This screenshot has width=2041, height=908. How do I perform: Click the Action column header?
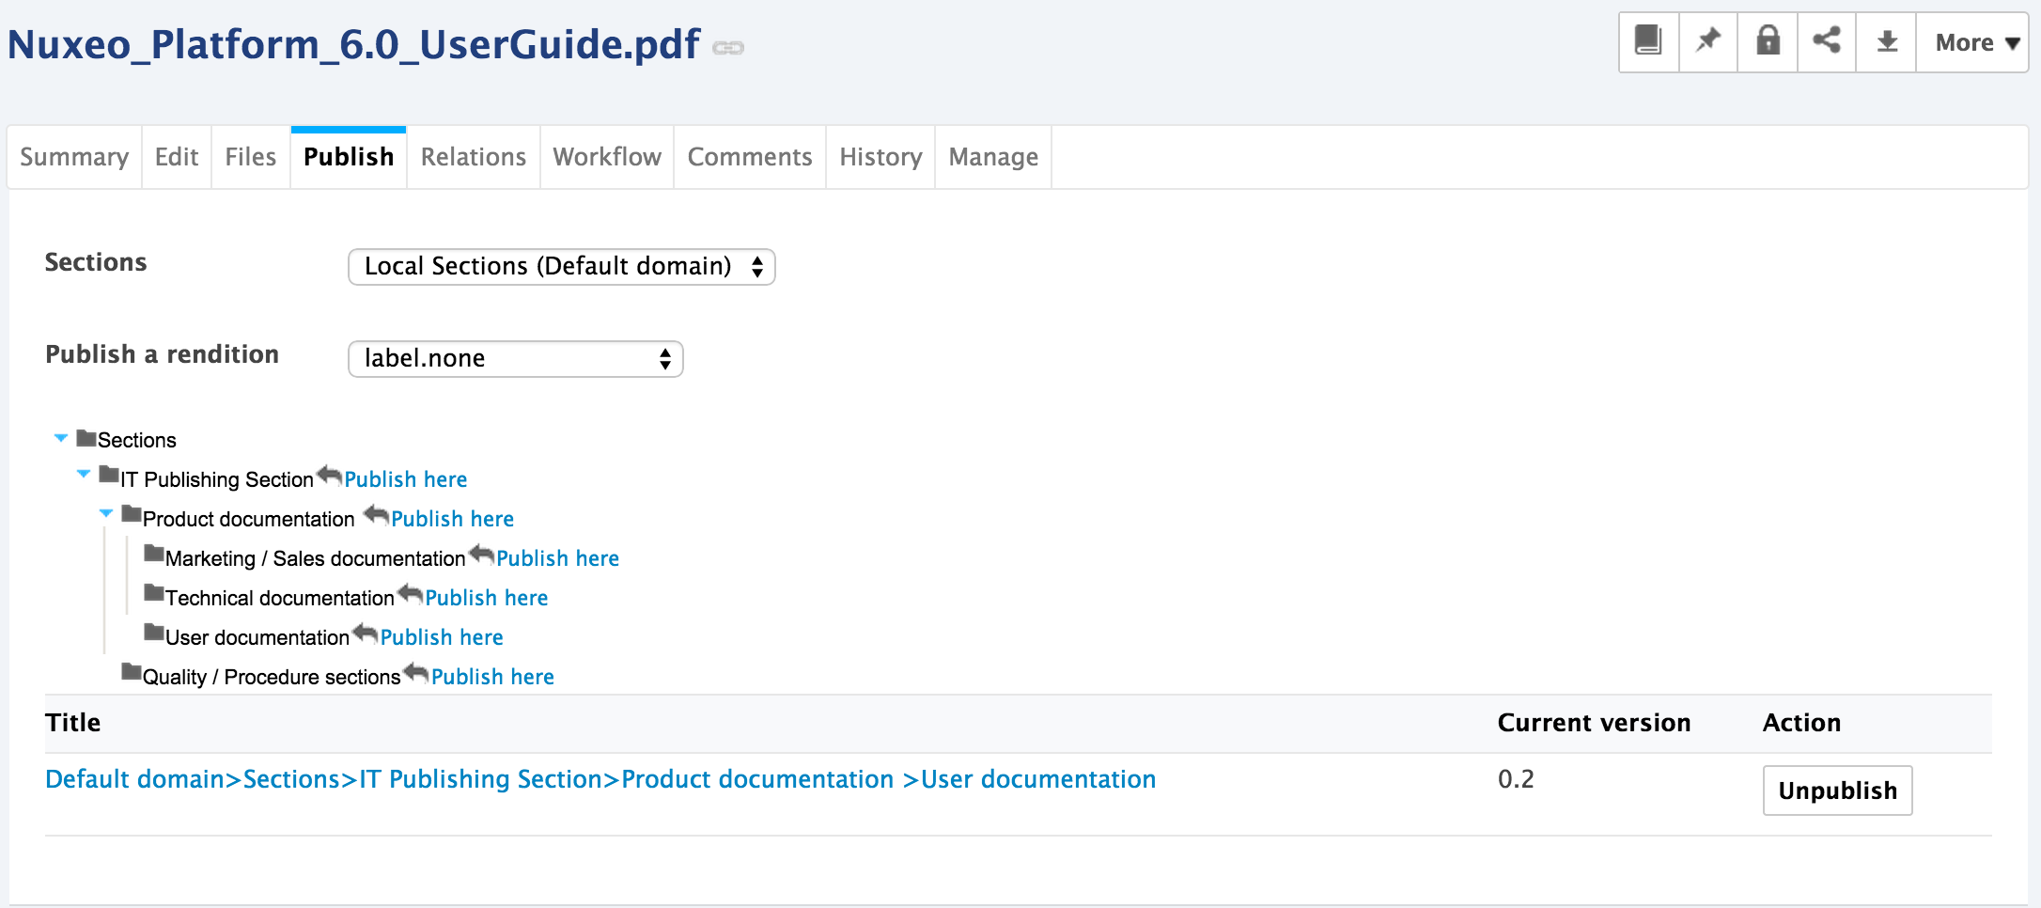tap(1801, 723)
